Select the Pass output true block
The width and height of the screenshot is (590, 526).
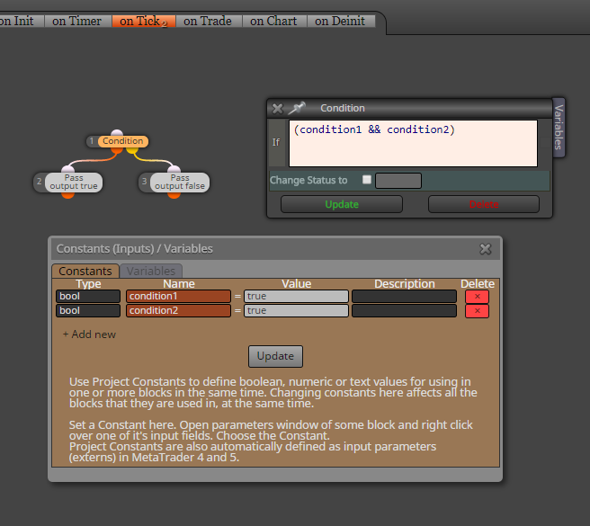[74, 183]
